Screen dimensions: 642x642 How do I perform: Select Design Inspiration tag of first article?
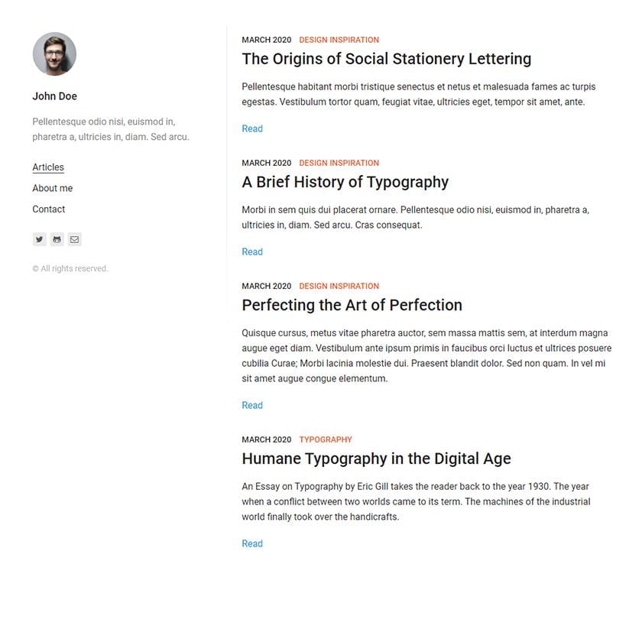339,40
